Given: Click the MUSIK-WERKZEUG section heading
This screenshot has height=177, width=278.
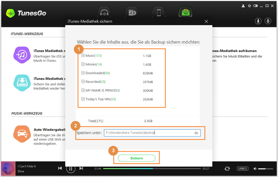Looking at the screenshot, I should (27, 113).
